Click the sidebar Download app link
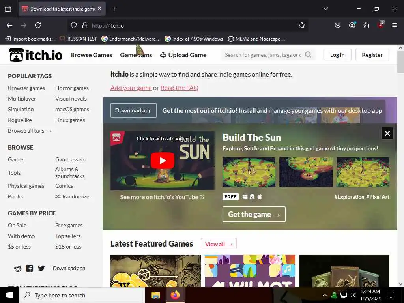The image size is (404, 303). [x=69, y=268]
